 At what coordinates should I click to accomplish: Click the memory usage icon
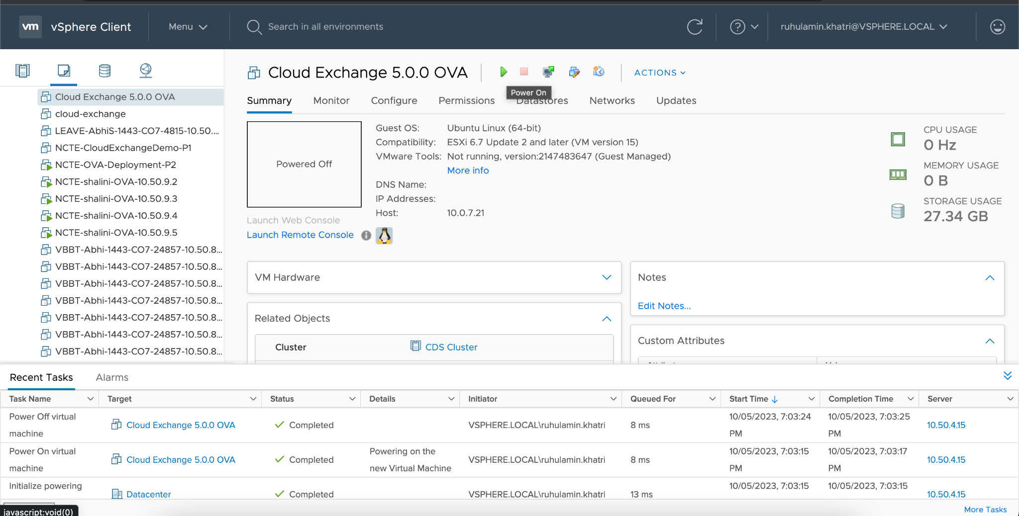[898, 174]
